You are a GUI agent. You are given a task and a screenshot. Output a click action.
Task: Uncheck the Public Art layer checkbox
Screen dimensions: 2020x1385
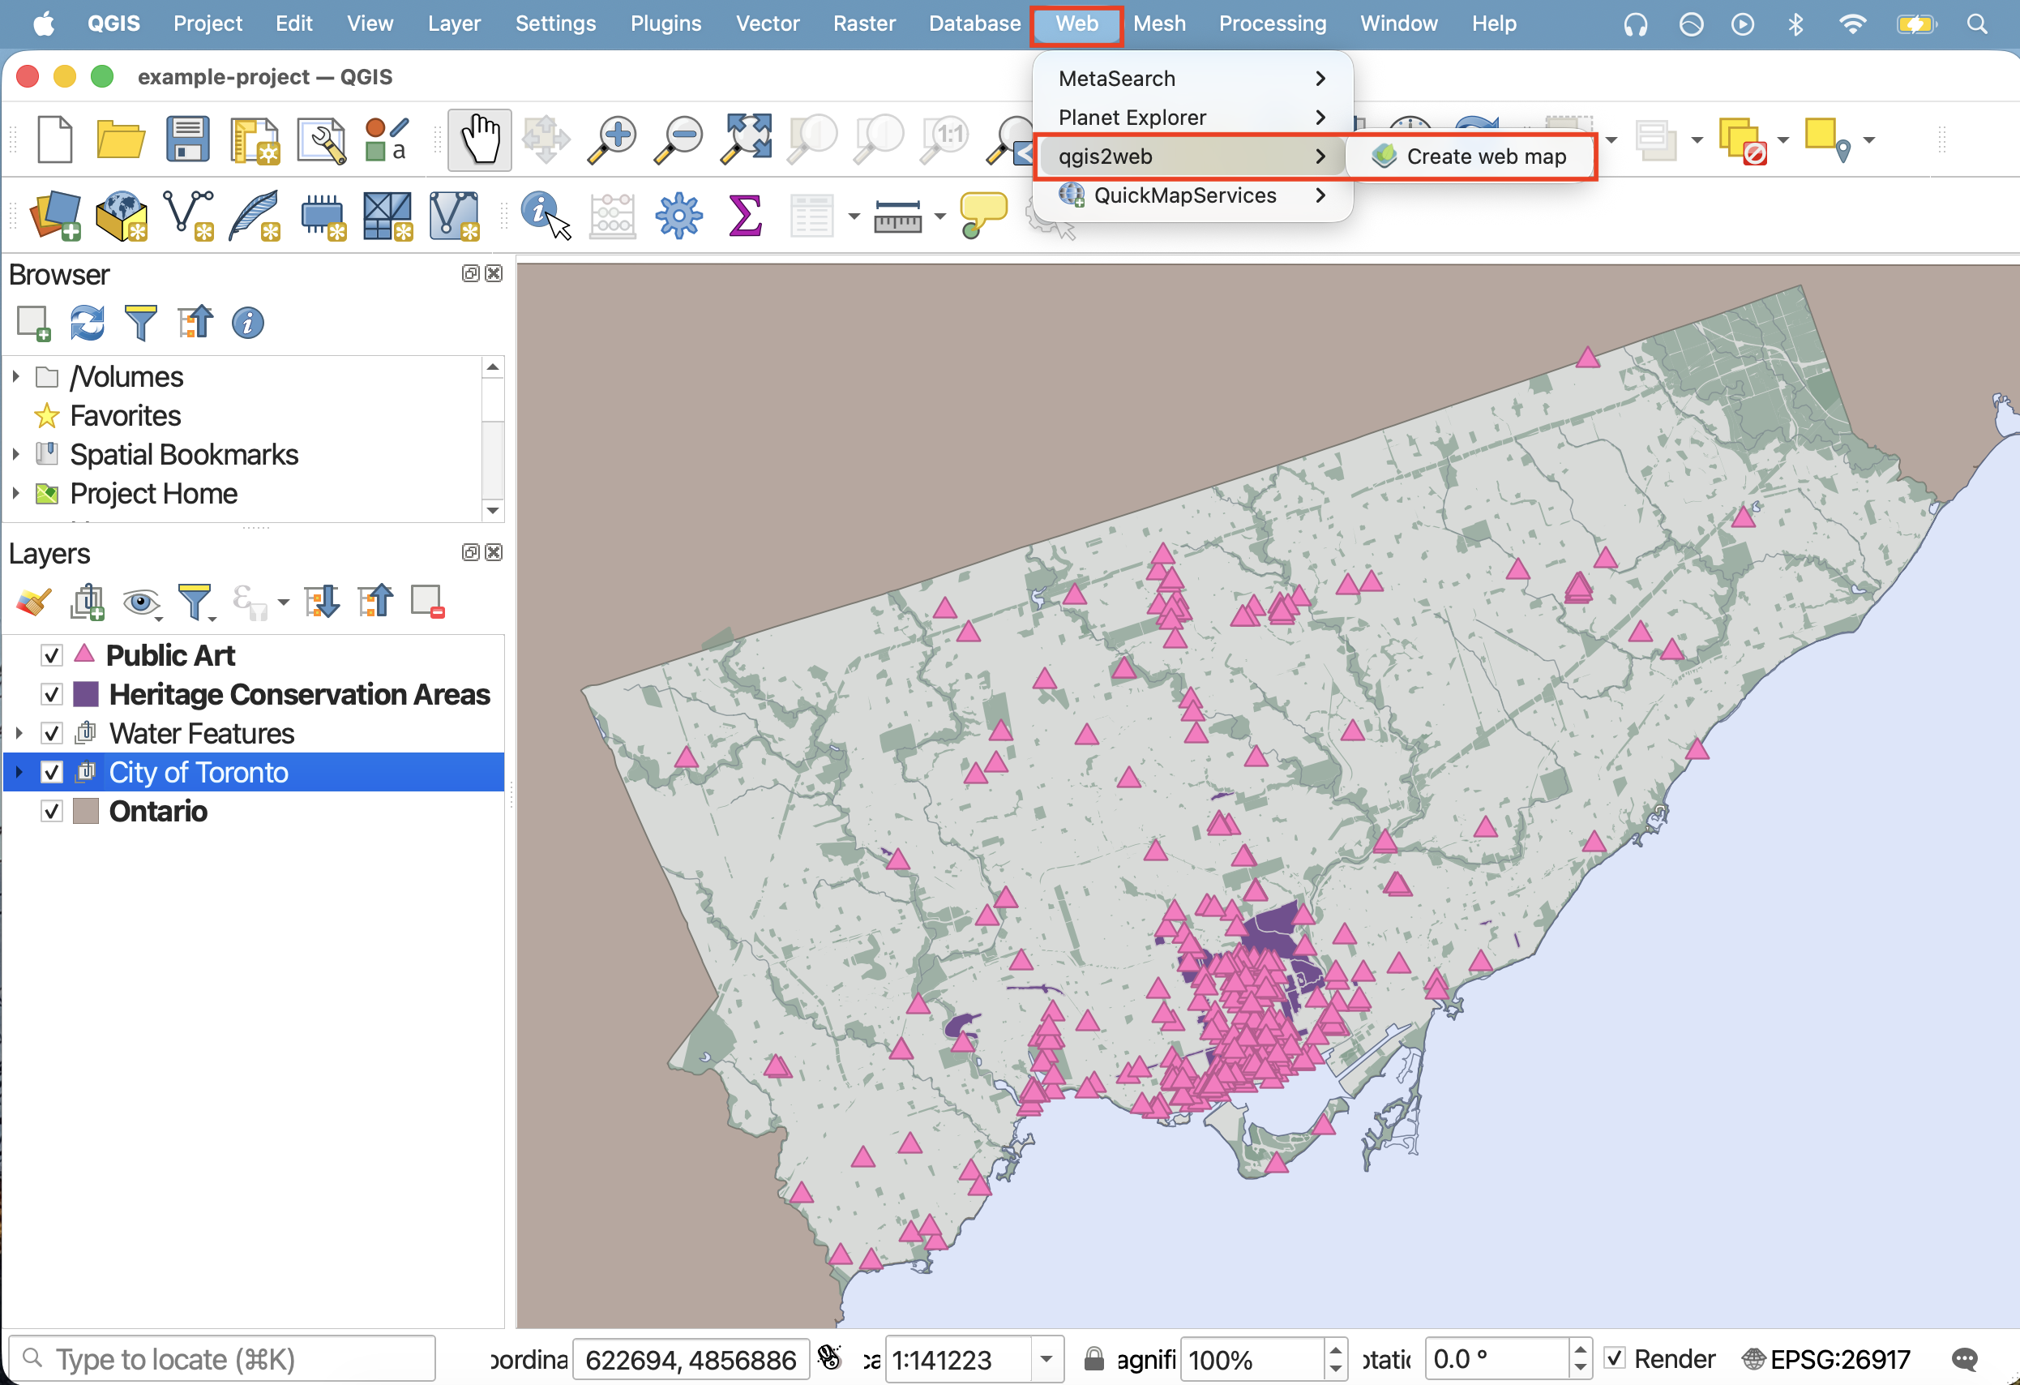52,655
